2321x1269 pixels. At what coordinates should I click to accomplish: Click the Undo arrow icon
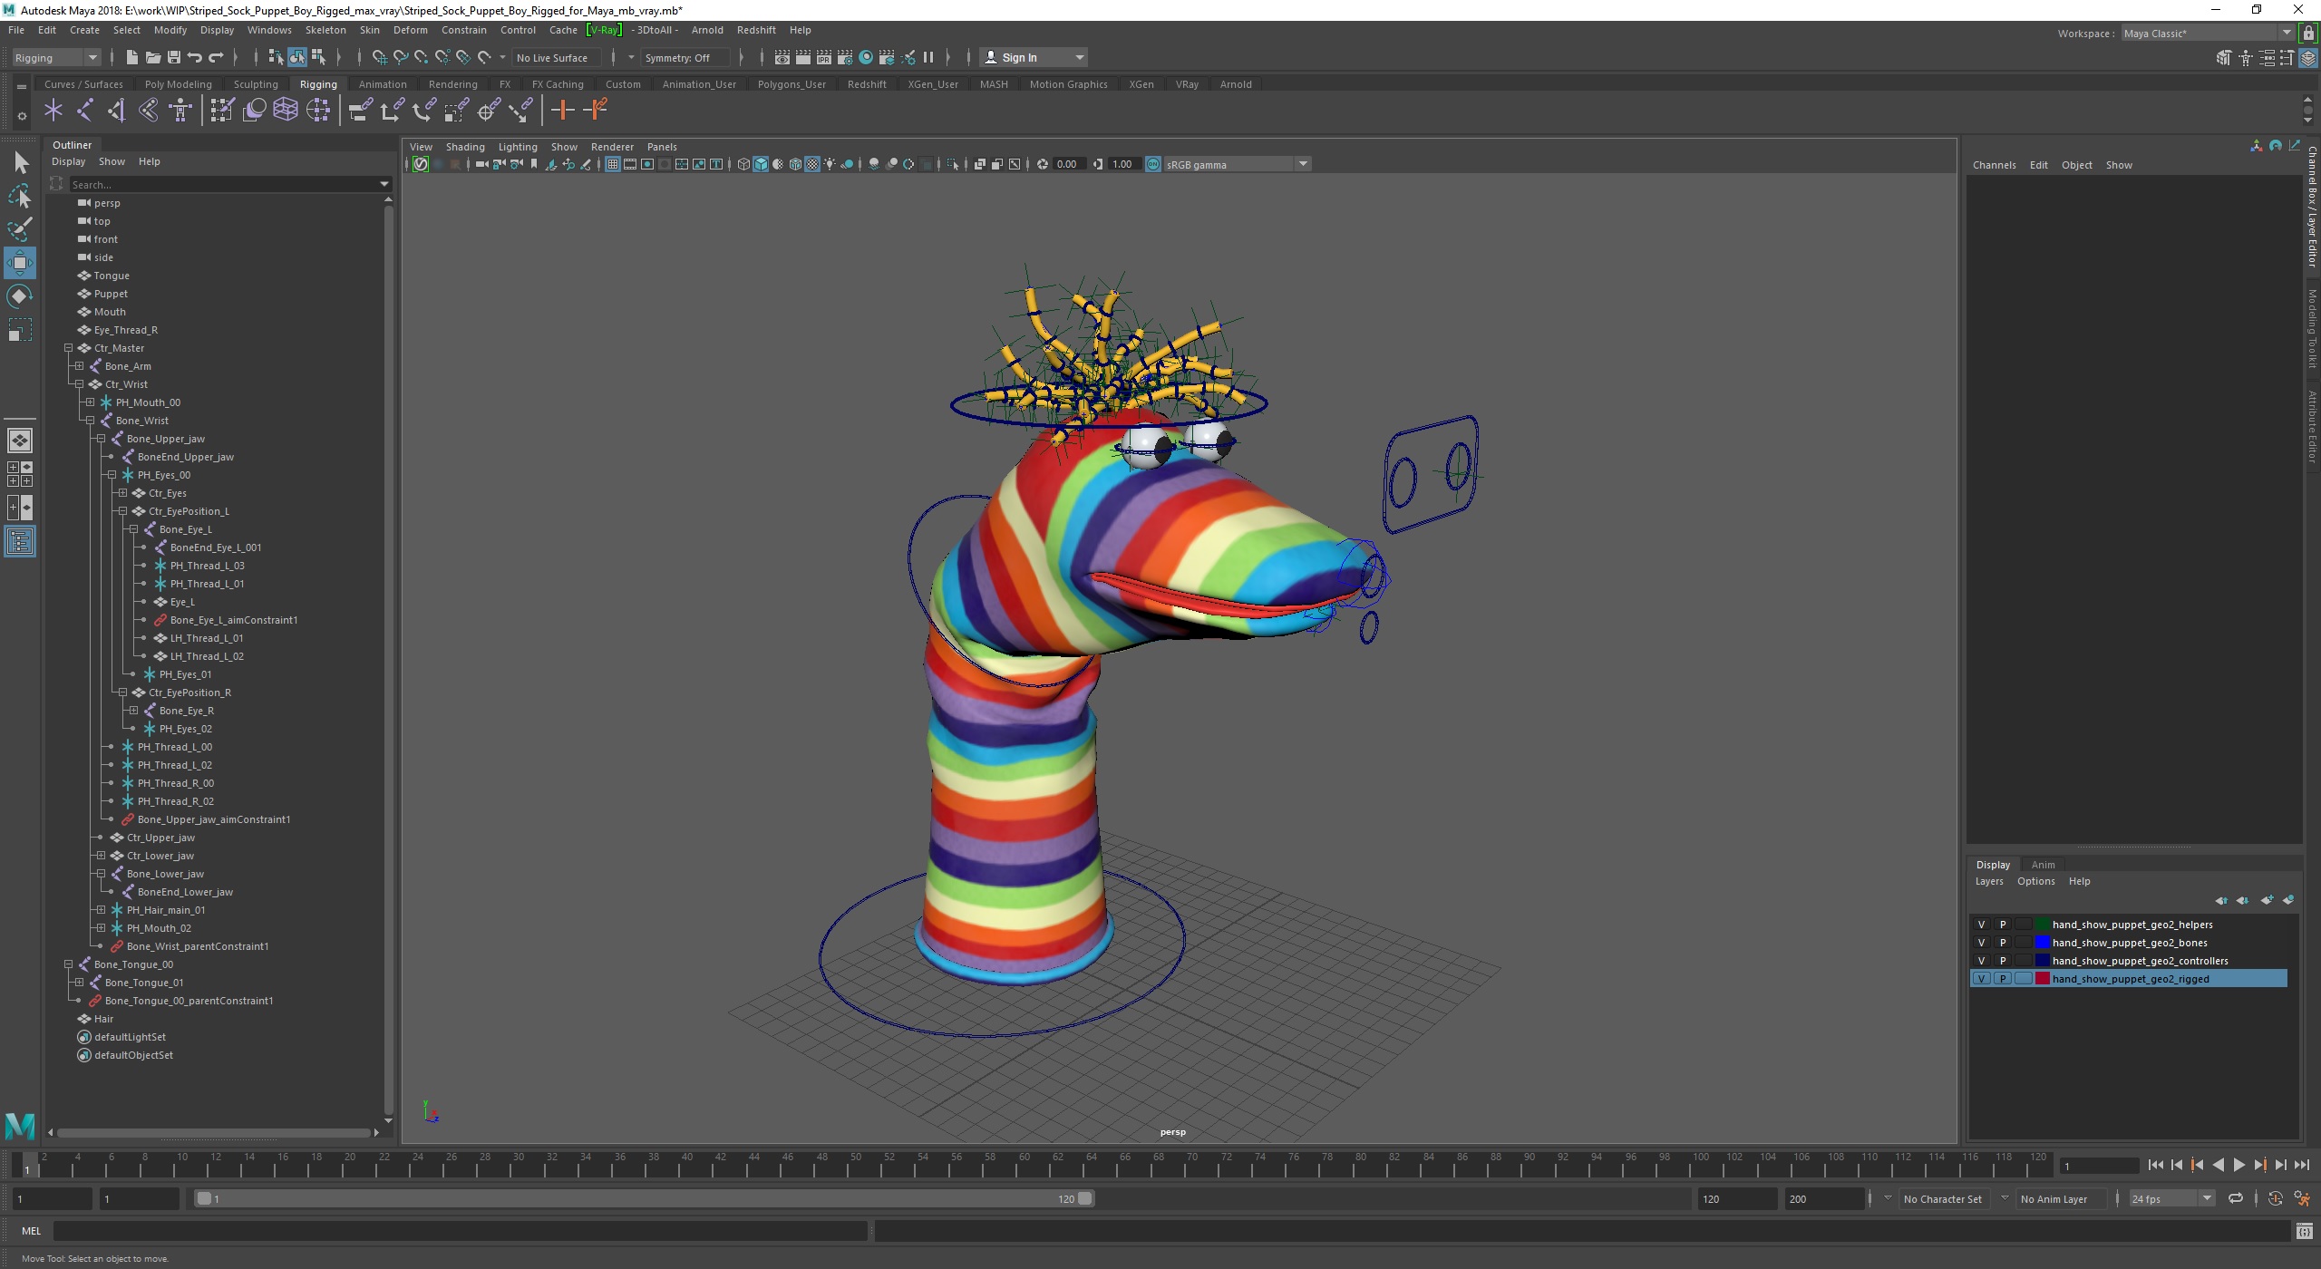pyautogui.click(x=194, y=57)
